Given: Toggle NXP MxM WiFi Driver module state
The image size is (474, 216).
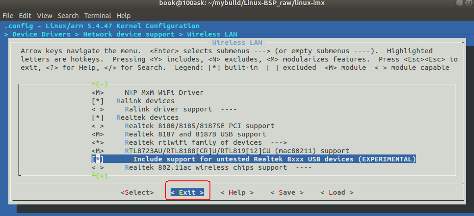Looking at the screenshot, I should click(x=98, y=93).
